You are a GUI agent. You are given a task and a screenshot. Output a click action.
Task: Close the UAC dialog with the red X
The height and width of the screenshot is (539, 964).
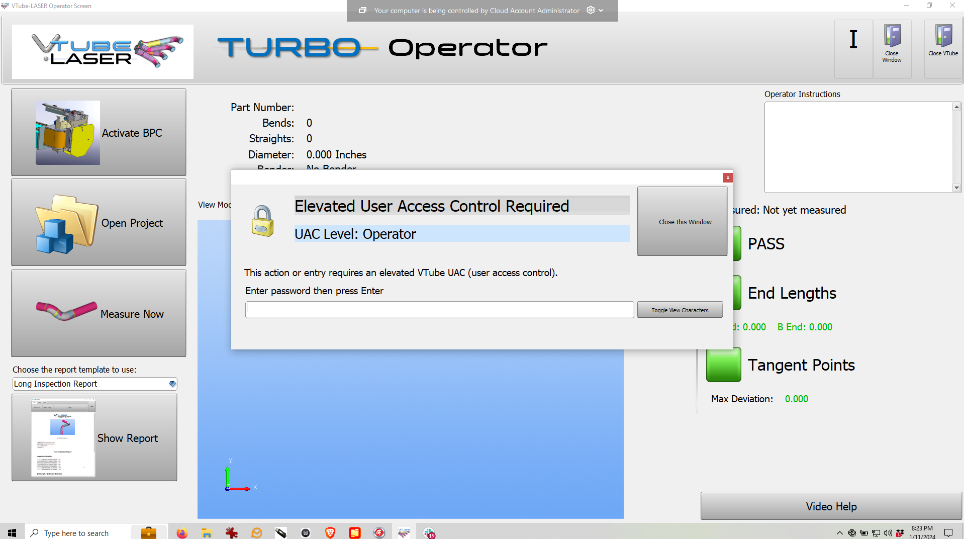click(x=727, y=177)
